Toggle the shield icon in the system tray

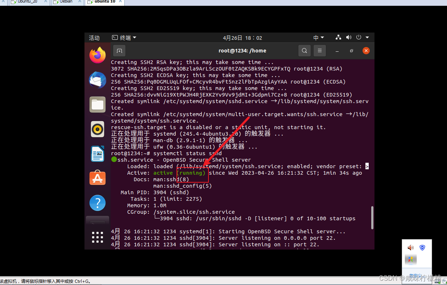422,247
